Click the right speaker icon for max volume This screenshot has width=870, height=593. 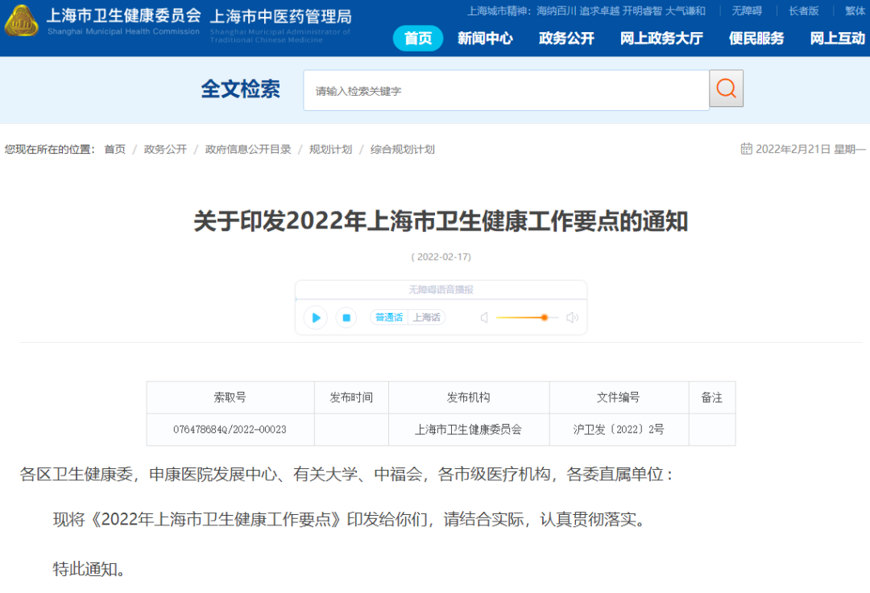click(x=572, y=318)
